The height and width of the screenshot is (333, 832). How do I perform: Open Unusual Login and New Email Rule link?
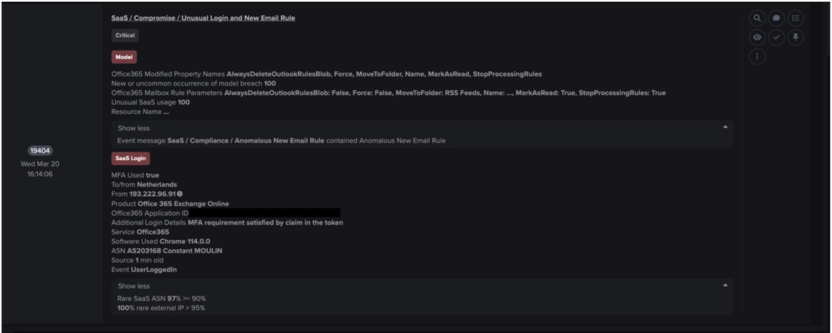(x=203, y=18)
